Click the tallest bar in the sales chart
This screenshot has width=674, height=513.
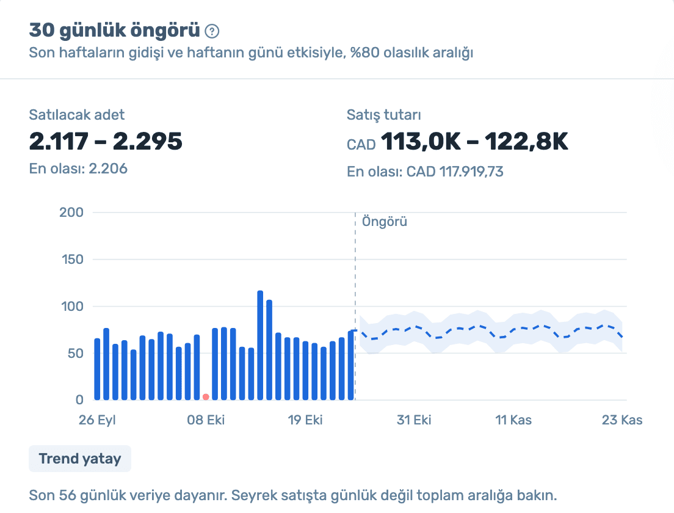[x=260, y=345]
